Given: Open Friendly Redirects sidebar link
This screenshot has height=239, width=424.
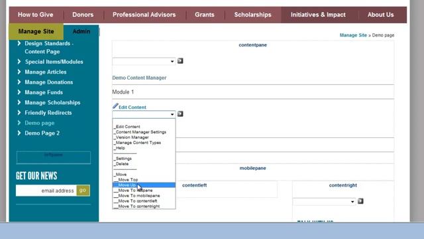Looking at the screenshot, I should [48, 113].
